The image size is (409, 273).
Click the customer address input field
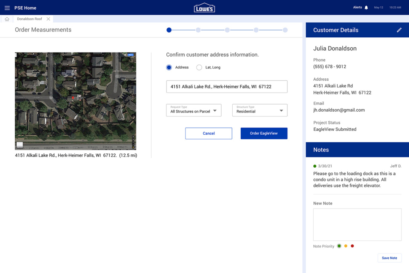click(x=227, y=87)
